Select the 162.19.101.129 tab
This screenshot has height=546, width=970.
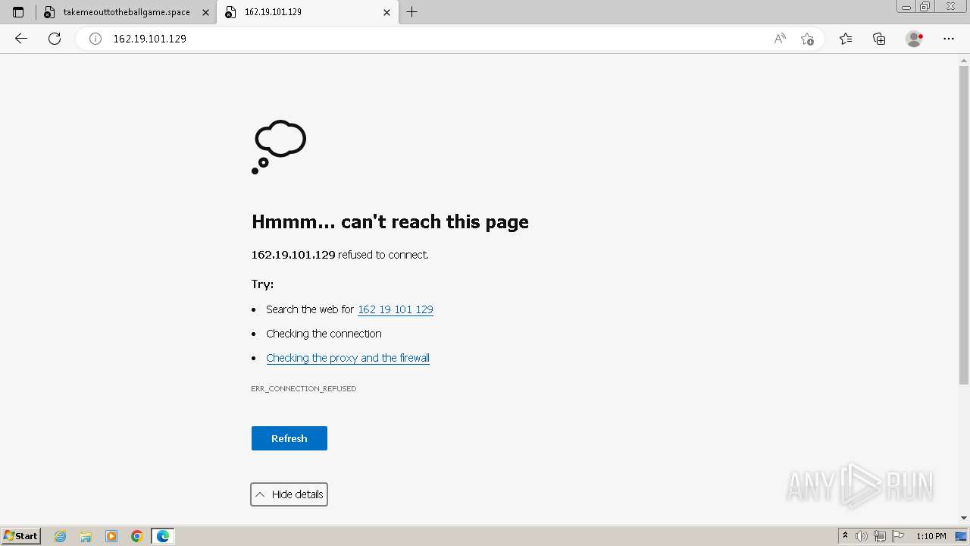[308, 12]
